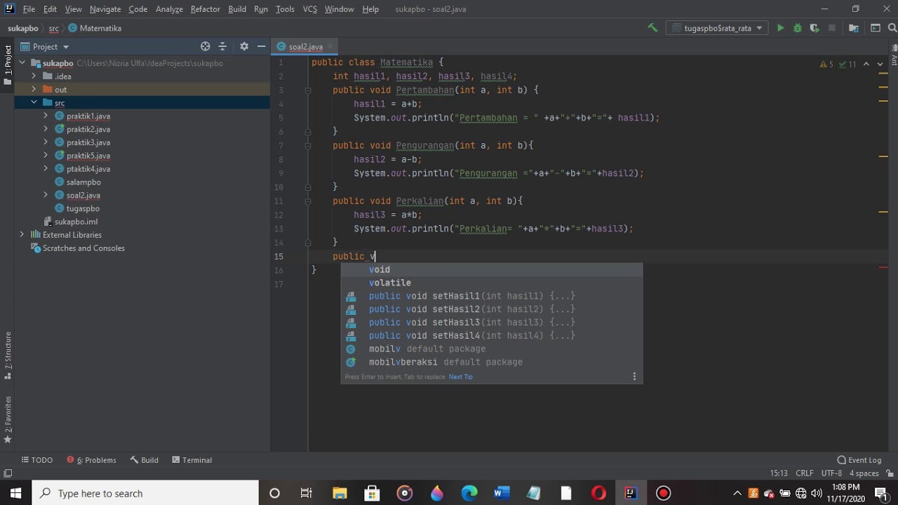The image size is (898, 505).
Task: Open Project Structure icon in toolbar
Action: [854, 28]
